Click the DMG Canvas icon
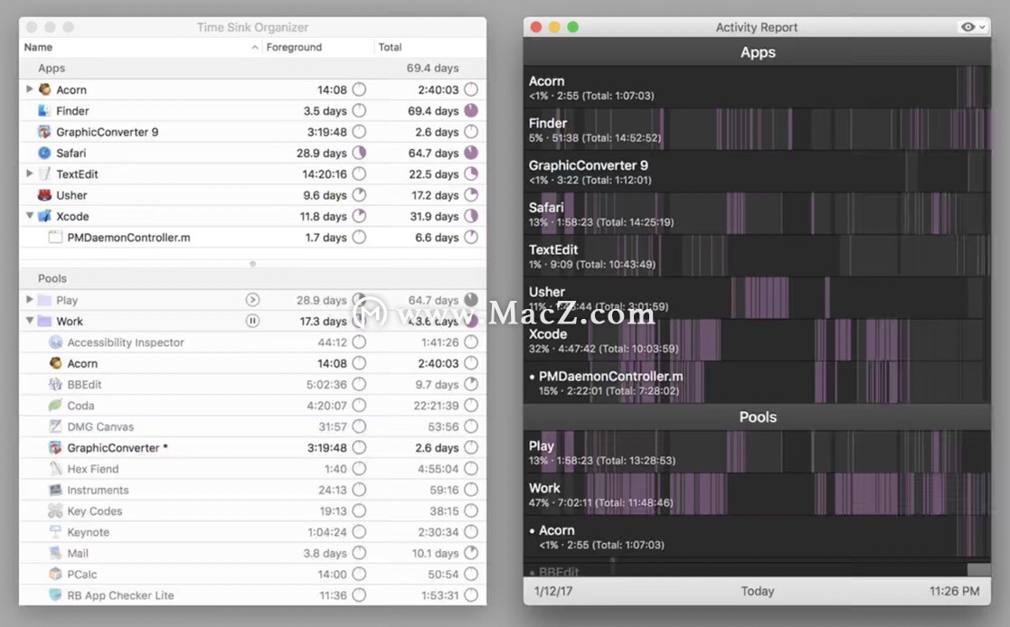Screen dimensions: 1010x627 click(x=55, y=426)
